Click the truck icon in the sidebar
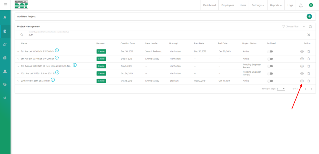This screenshot has width=319, height=154. 5,84
